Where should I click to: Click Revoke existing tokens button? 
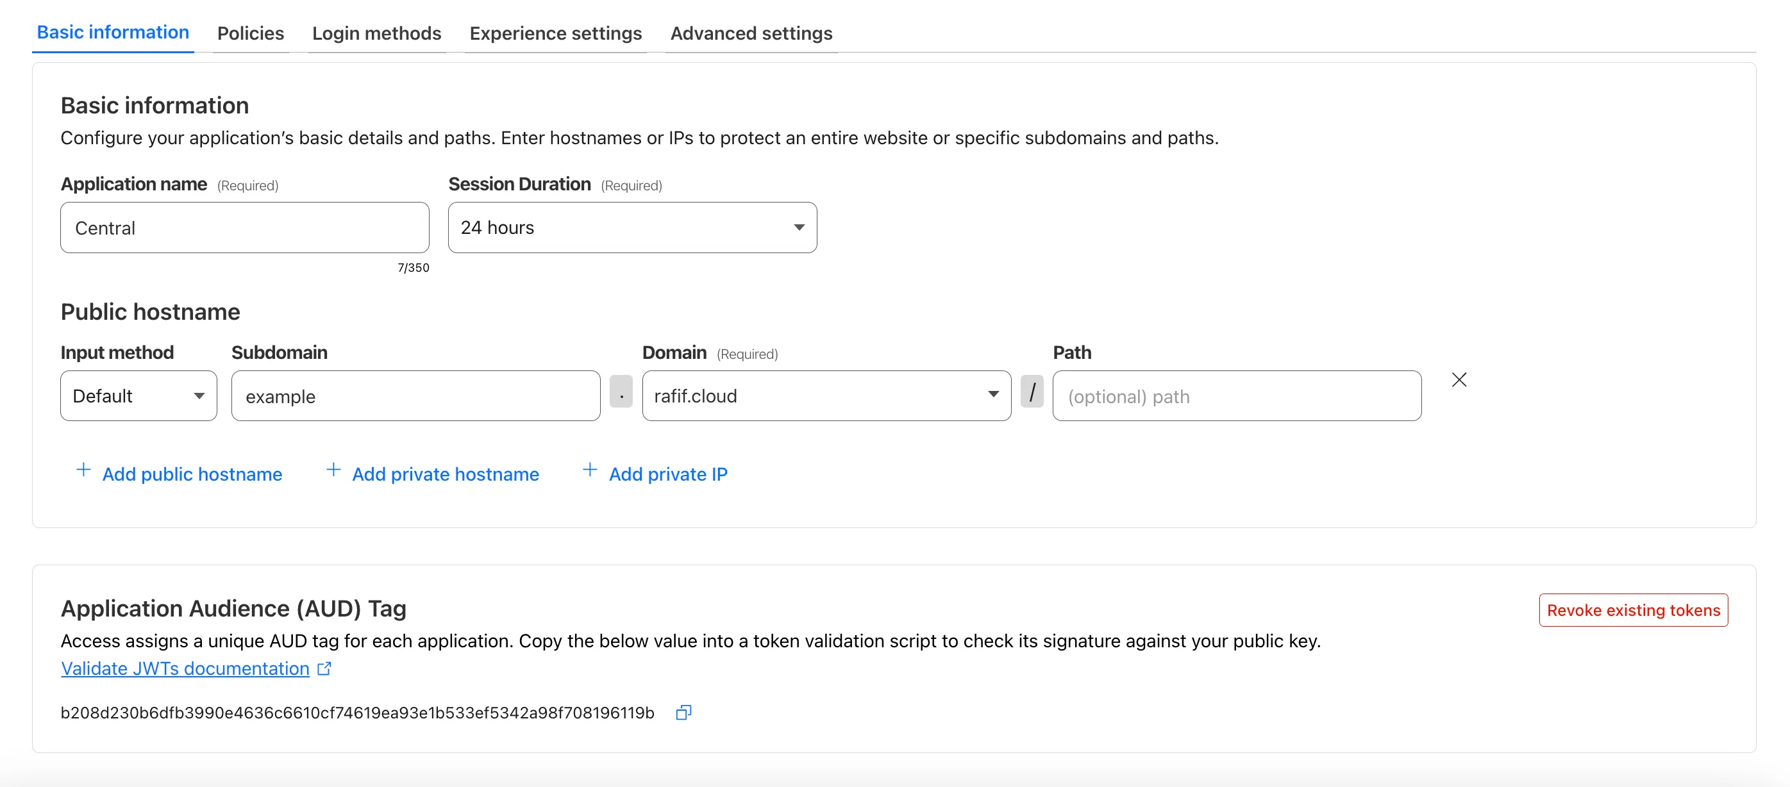(1633, 610)
